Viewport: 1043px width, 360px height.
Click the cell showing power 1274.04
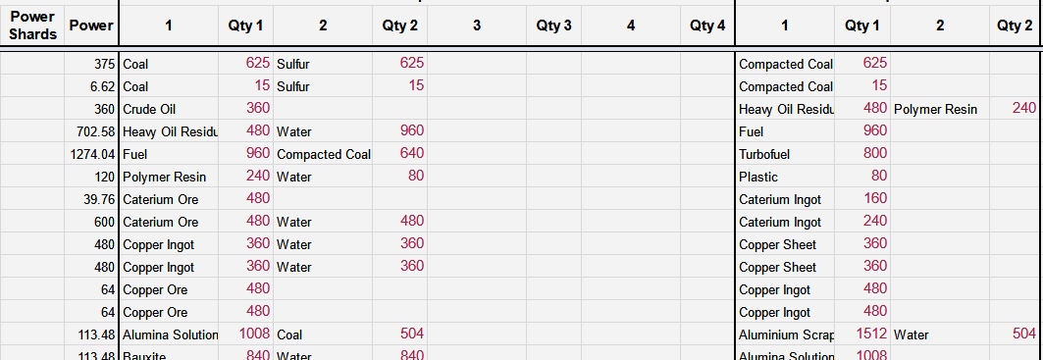92,154
